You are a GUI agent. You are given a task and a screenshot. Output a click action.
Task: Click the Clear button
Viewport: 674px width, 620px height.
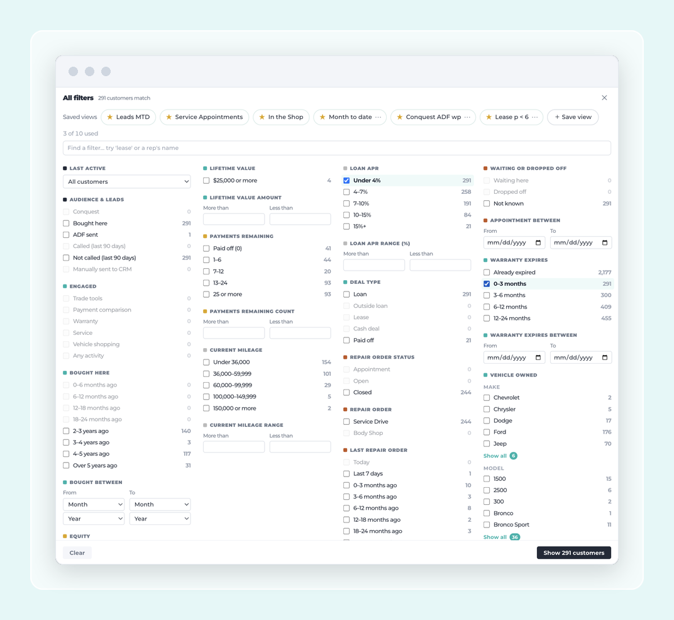pos(77,553)
